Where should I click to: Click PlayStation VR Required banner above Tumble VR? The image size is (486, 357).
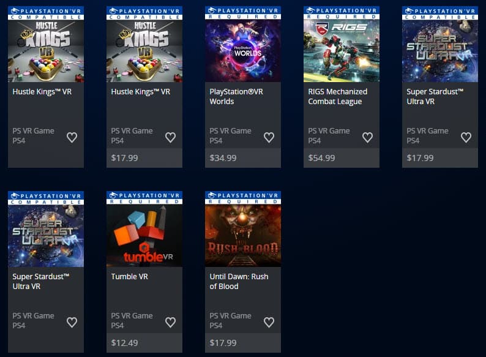click(x=144, y=198)
